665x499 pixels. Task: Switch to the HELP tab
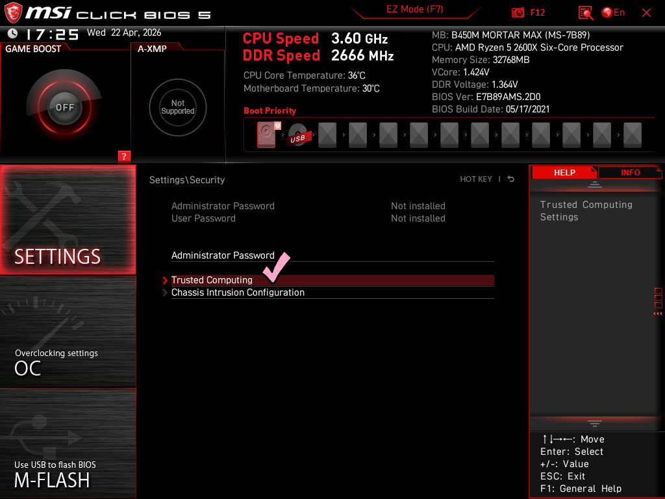tap(564, 172)
